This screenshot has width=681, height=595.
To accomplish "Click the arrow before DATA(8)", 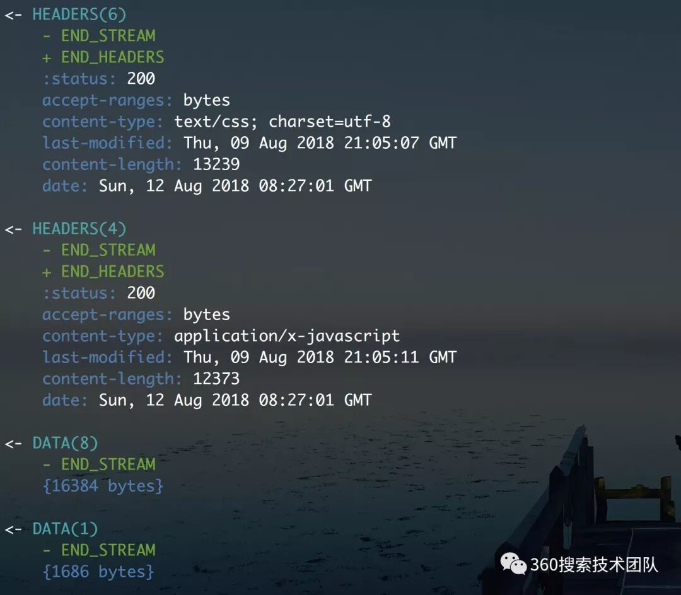I will point(13,444).
